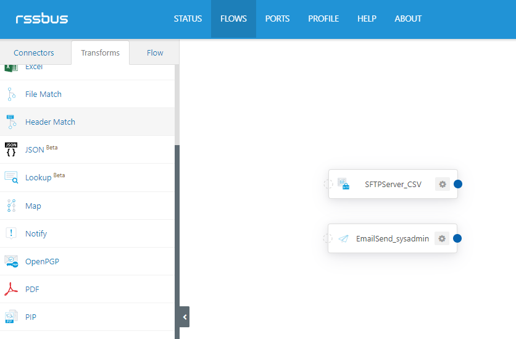This screenshot has width=516, height=339.
Task: Select the Notify transform label
Action: (x=36, y=233)
